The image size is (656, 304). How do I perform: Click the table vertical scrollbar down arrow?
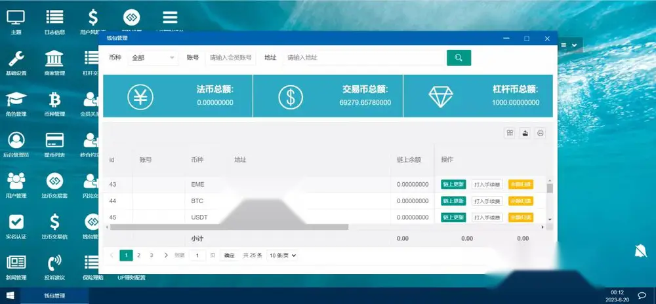(x=550, y=219)
